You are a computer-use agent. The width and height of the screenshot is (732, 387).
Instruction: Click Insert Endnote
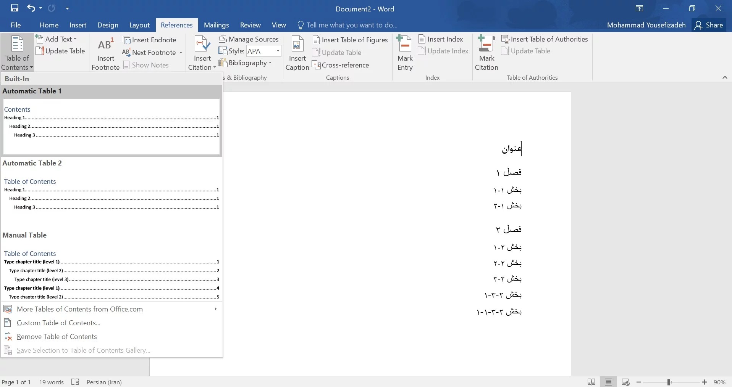(x=149, y=40)
